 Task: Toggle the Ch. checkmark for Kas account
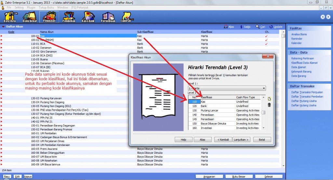point(266,36)
